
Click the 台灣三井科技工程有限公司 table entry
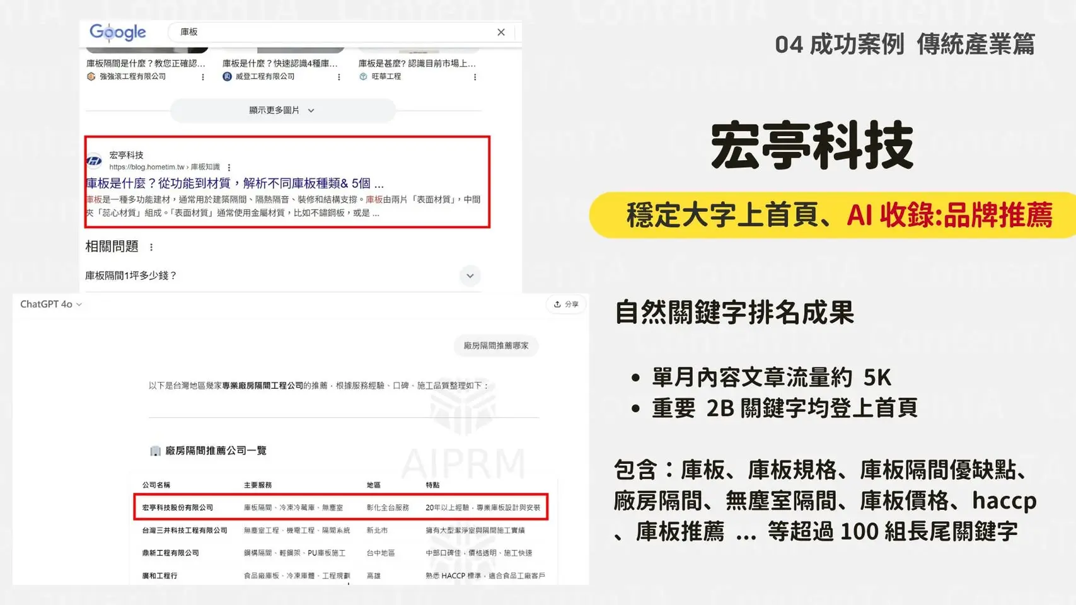tap(185, 531)
